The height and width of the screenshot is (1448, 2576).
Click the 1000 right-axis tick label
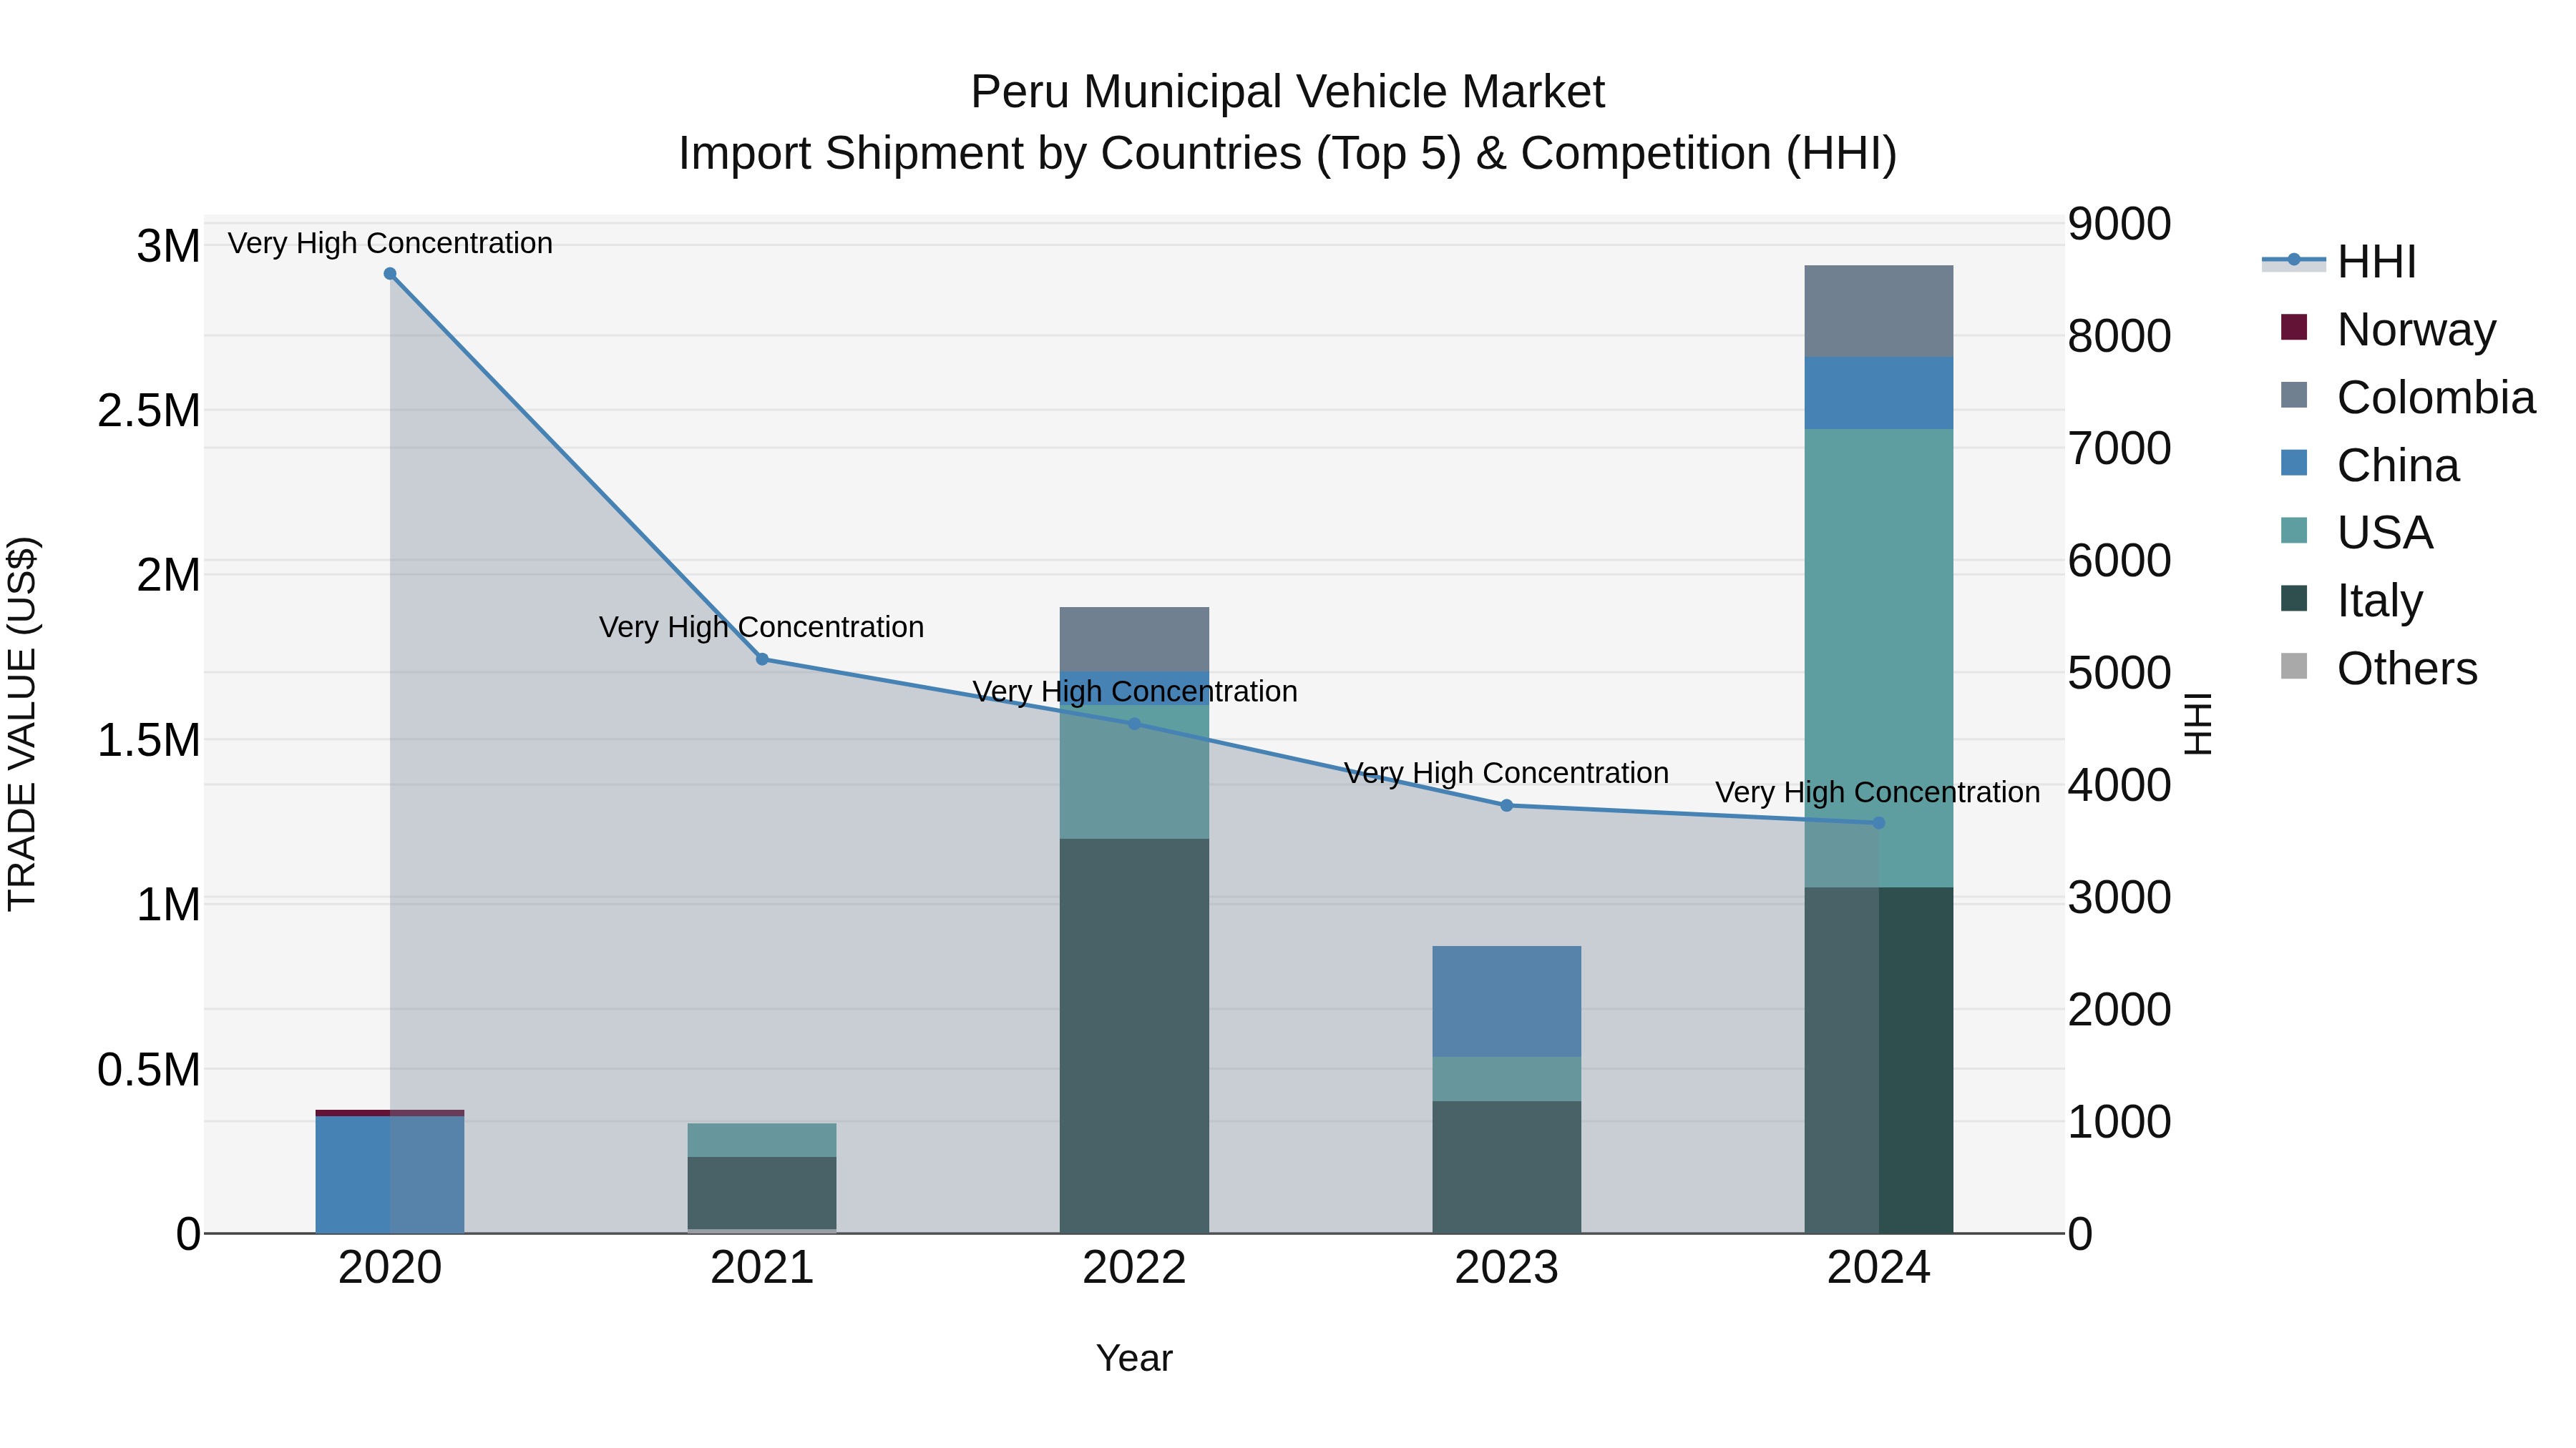(2120, 1122)
